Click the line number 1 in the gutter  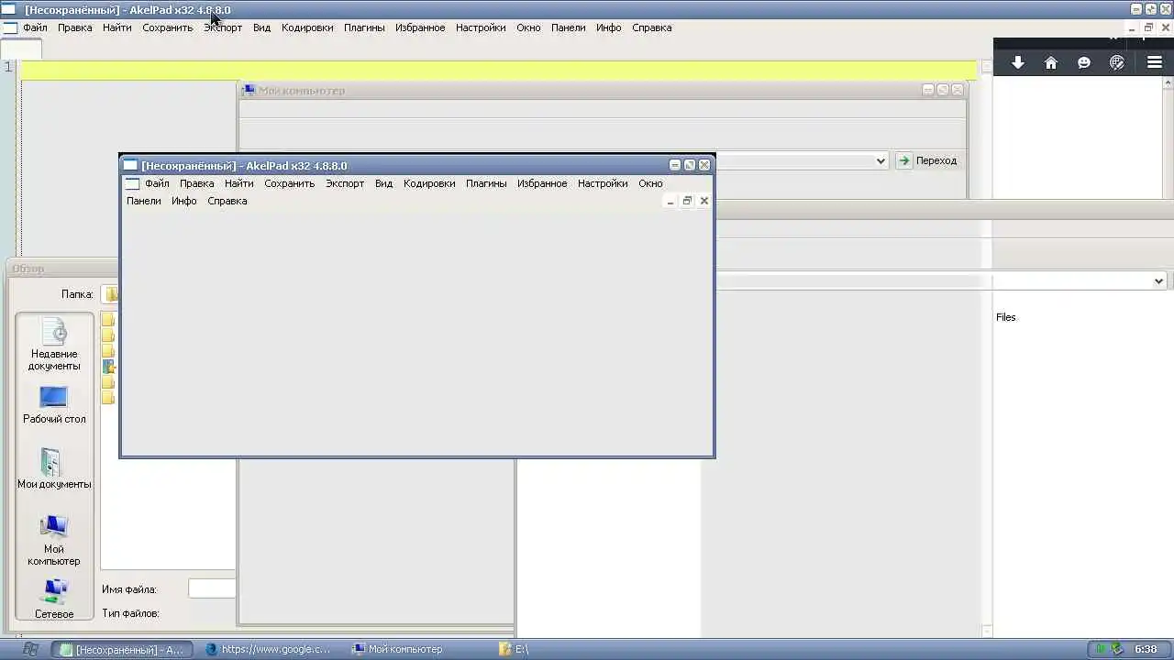click(x=8, y=67)
